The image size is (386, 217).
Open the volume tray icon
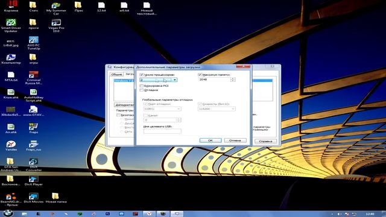tap(339, 214)
